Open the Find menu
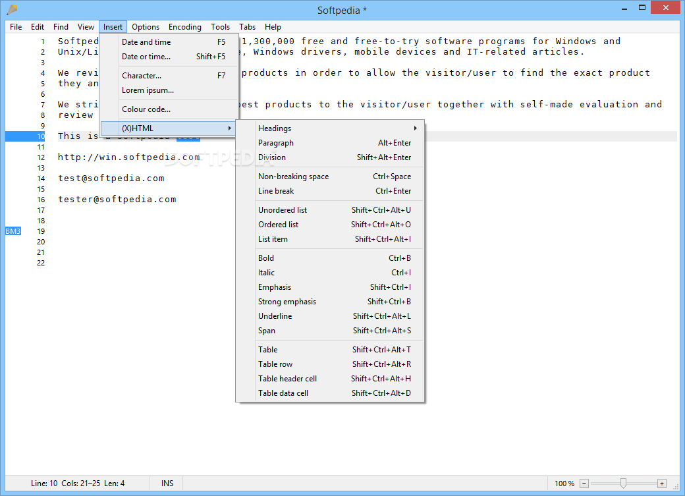The width and height of the screenshot is (685, 496). 61,27
